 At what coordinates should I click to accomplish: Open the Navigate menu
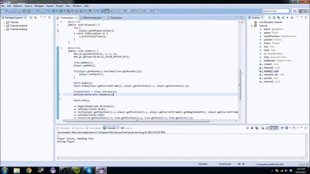coord(39,6)
